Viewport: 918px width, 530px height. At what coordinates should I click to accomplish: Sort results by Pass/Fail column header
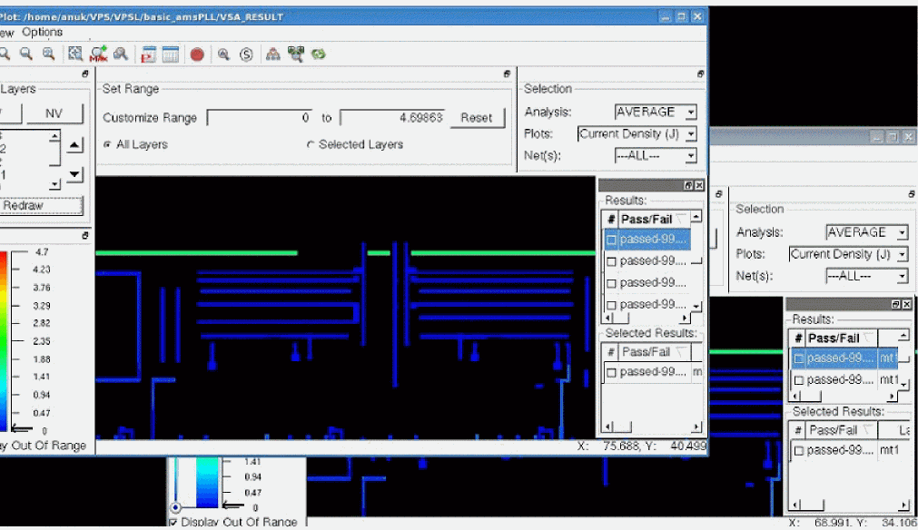tap(648, 219)
